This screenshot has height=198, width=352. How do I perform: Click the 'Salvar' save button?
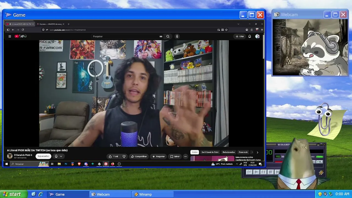[x=175, y=156]
